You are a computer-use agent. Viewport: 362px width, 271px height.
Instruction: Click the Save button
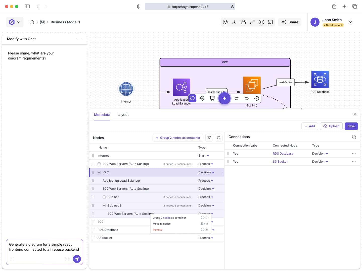pyautogui.click(x=351, y=126)
